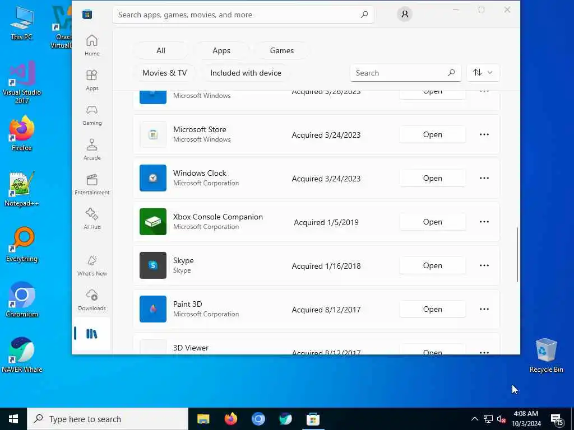The image size is (574, 430).
Task: Open more options for Paint 3D
Action: [x=484, y=309]
